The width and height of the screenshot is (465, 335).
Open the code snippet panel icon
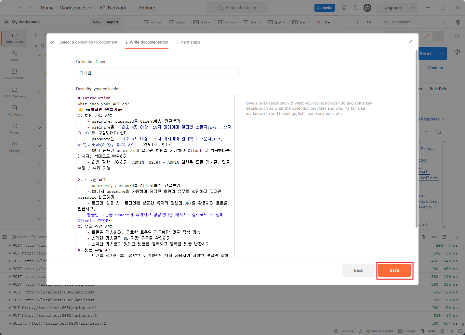click(457, 36)
